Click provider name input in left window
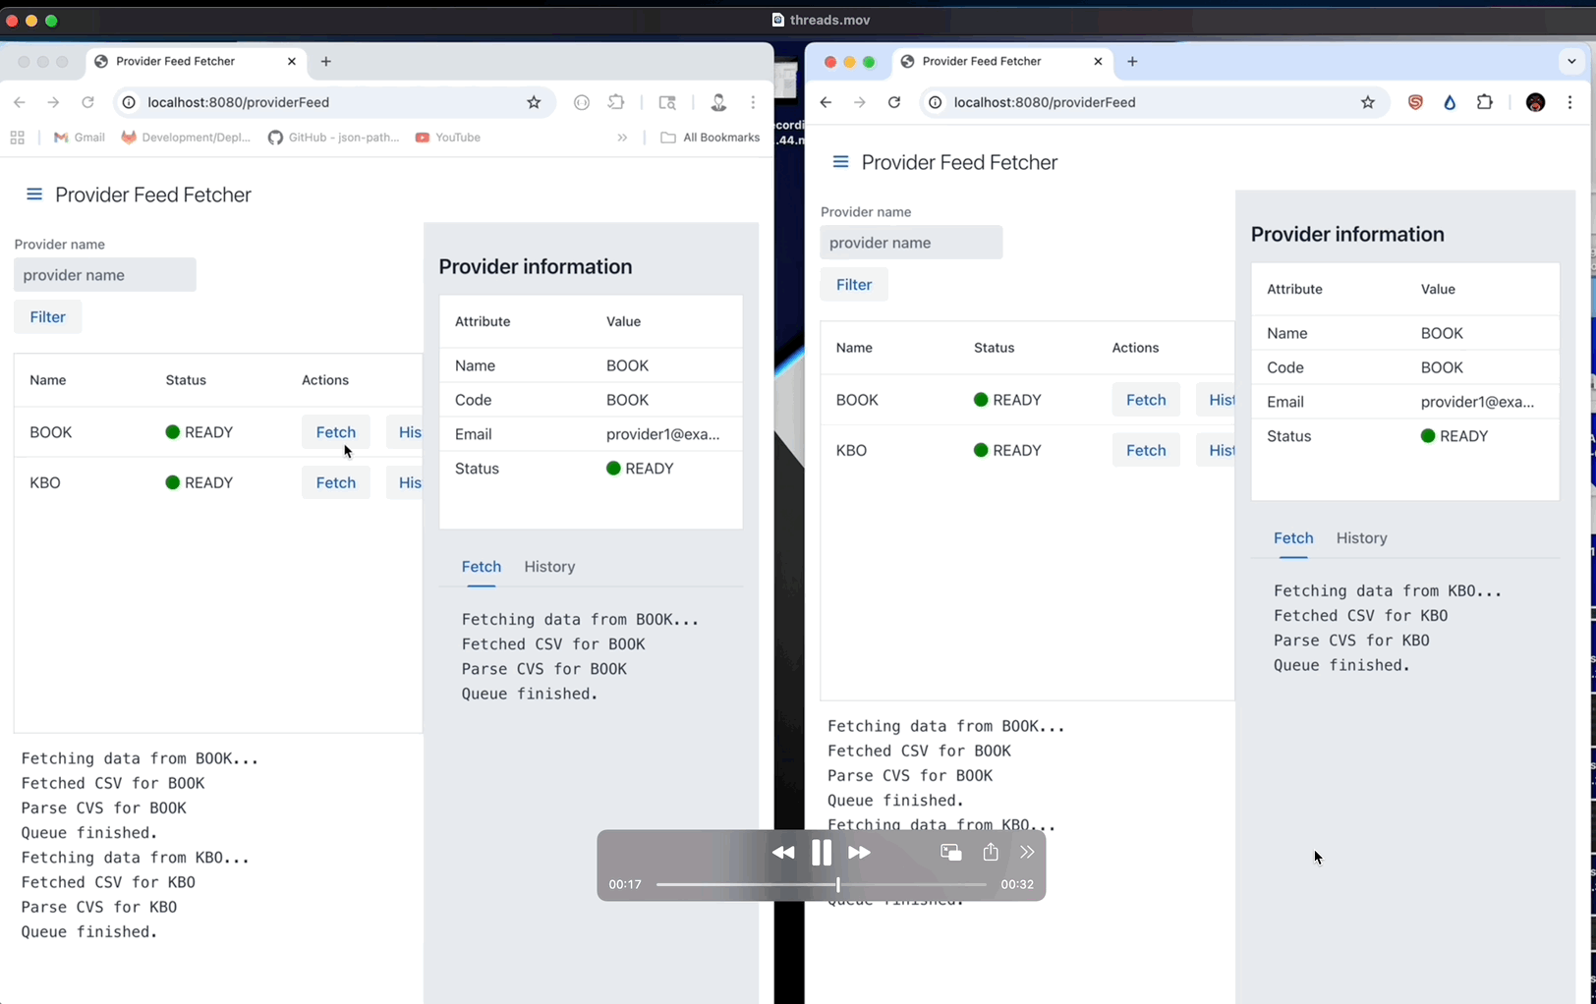 [x=105, y=275]
